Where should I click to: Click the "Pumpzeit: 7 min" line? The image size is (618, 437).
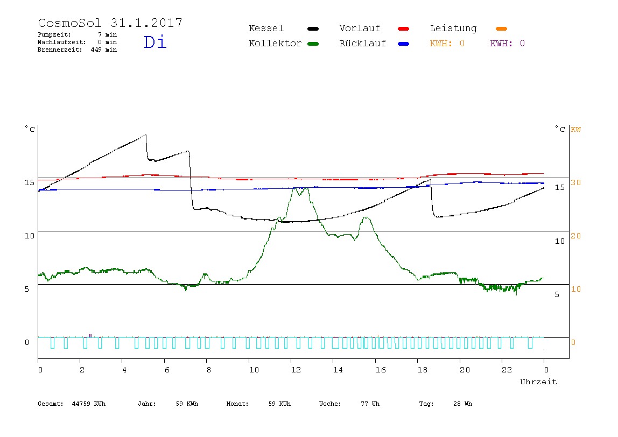78,34
